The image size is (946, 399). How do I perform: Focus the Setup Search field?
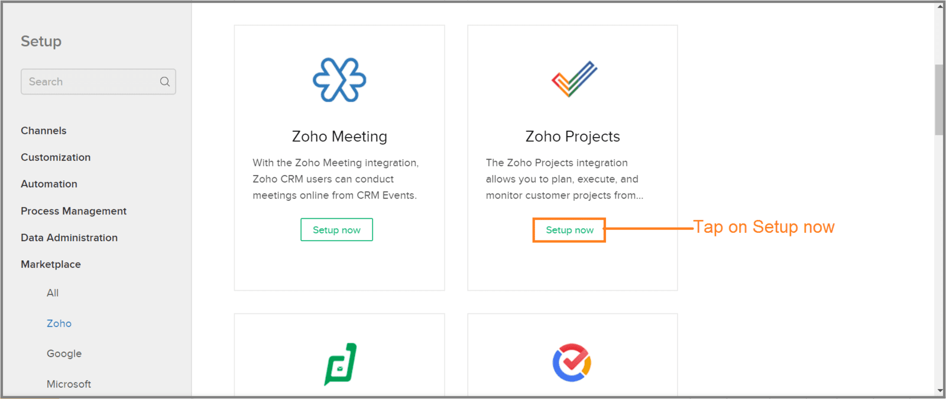click(98, 82)
